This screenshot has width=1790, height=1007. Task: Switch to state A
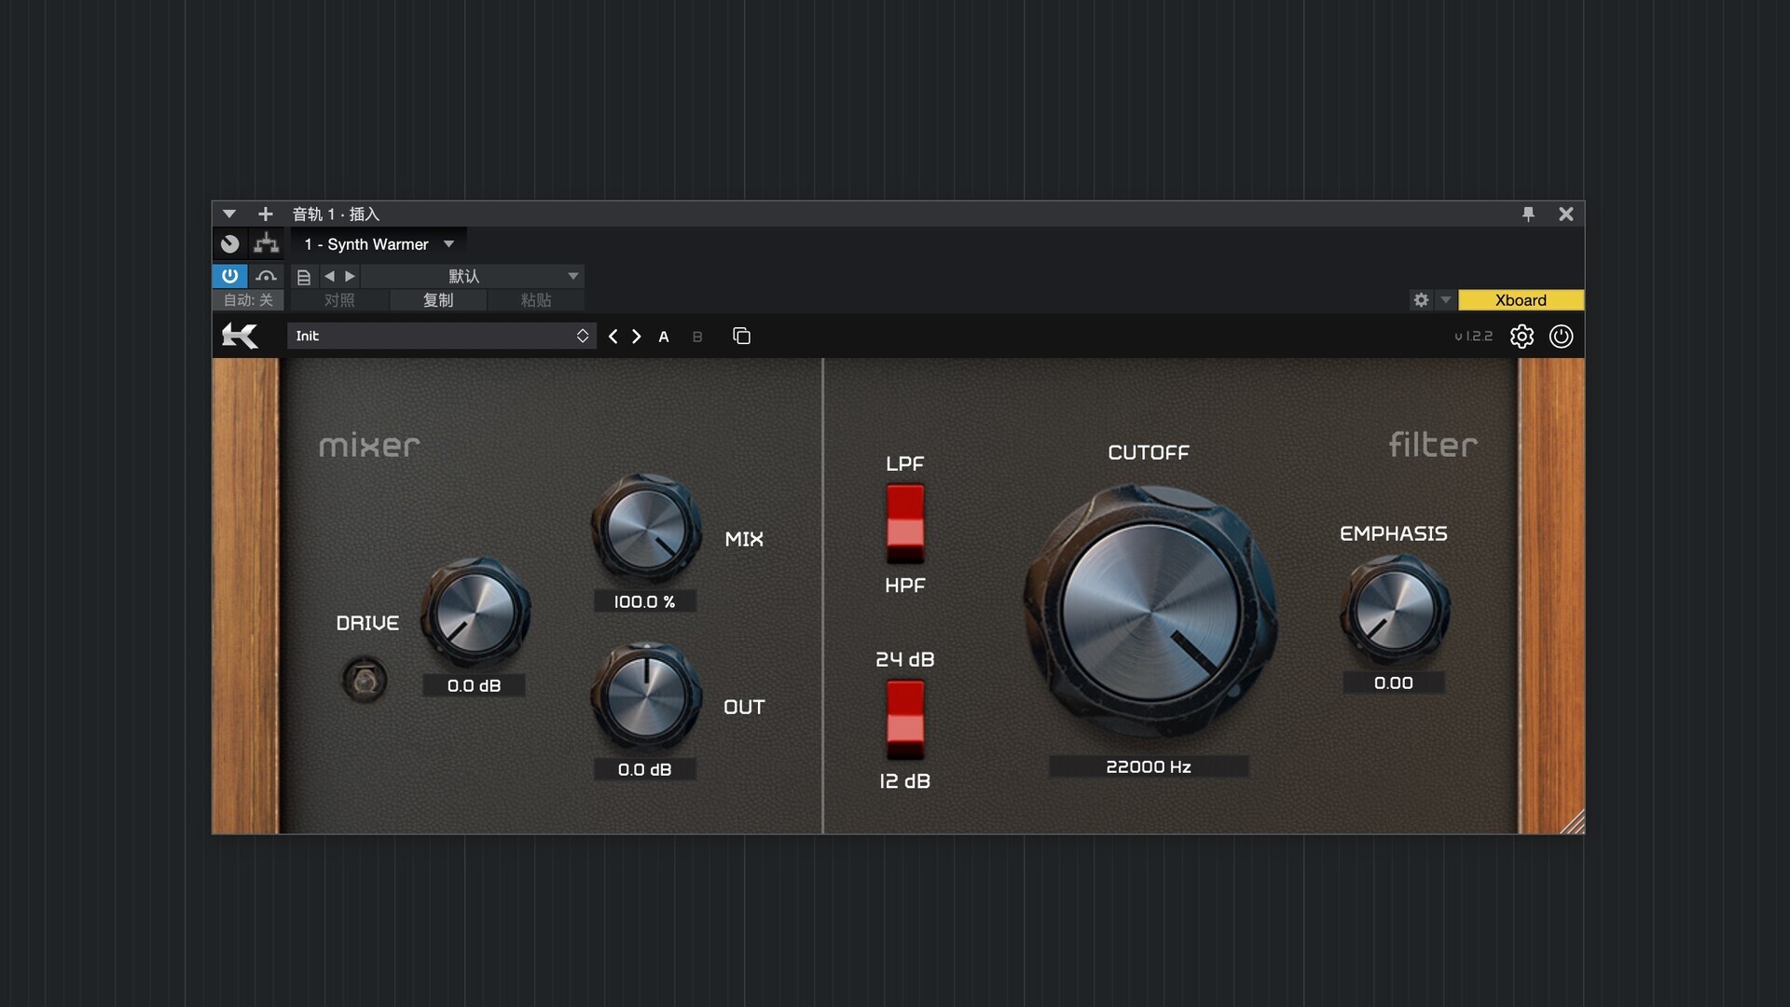pos(664,337)
